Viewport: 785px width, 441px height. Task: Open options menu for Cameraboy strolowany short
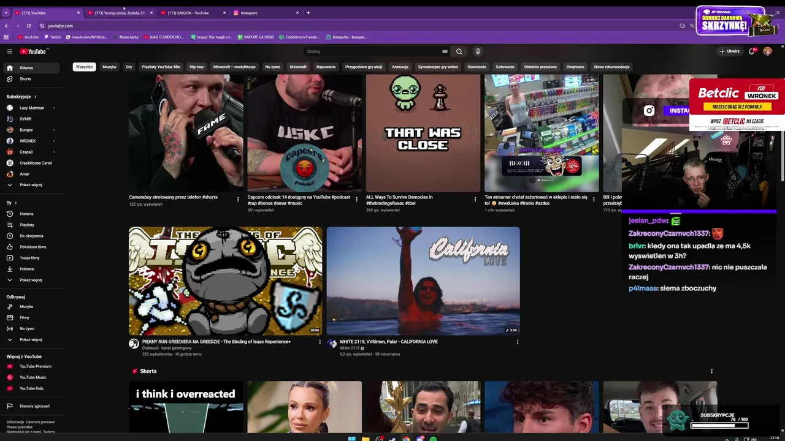pos(238,199)
